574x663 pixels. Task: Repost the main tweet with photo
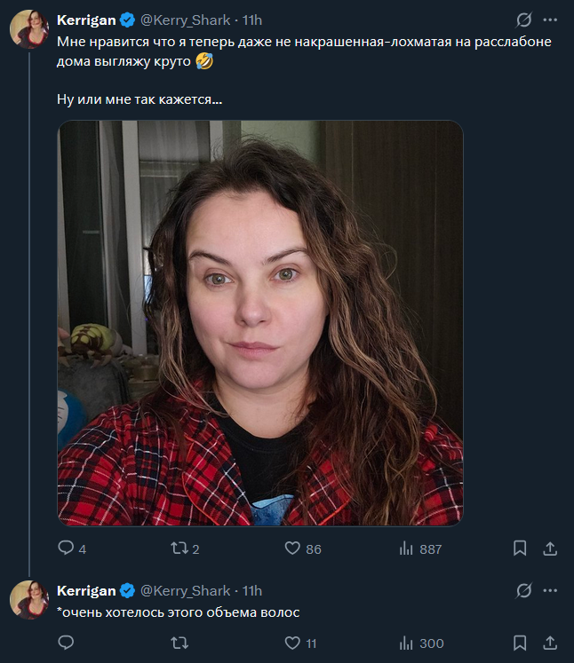pyautogui.click(x=178, y=549)
